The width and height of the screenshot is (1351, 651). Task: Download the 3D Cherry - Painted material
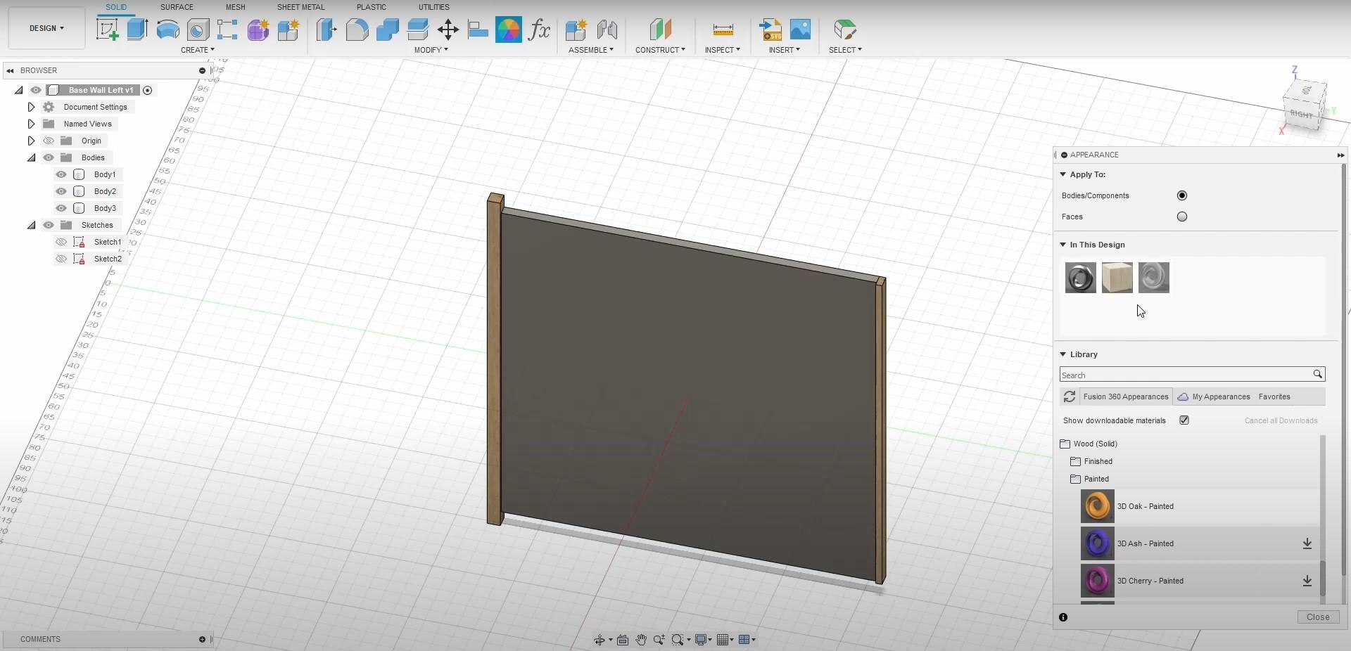coord(1307,581)
